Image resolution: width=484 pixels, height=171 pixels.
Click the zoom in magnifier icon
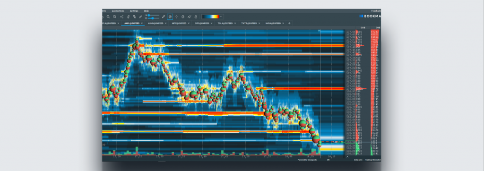coord(108,17)
